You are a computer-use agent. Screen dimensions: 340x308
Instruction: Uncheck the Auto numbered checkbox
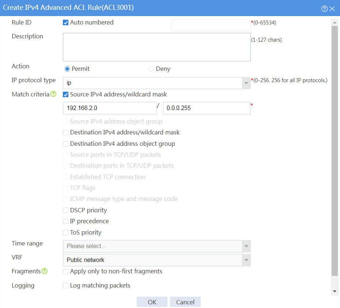pos(66,23)
